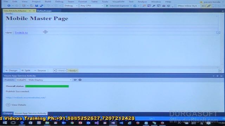Viewport: 225px width, 126px height.
Task: Open the Format menu
Action: click(x=83, y=1)
